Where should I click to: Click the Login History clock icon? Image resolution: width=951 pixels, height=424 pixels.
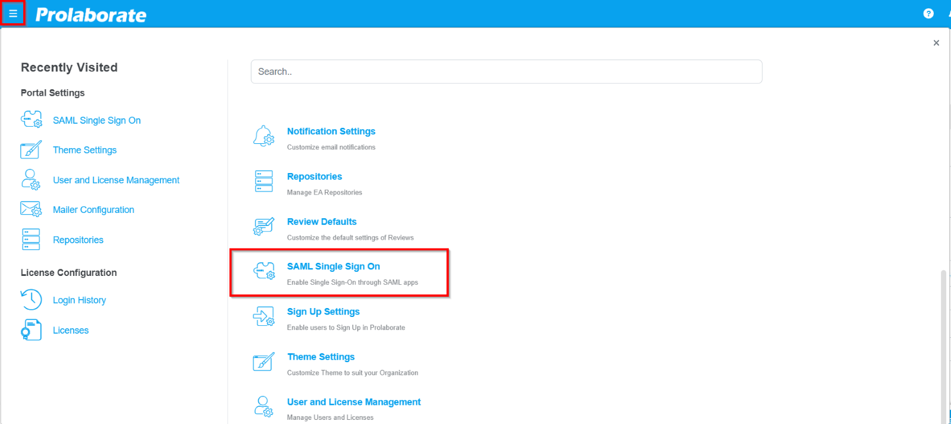[x=32, y=300]
